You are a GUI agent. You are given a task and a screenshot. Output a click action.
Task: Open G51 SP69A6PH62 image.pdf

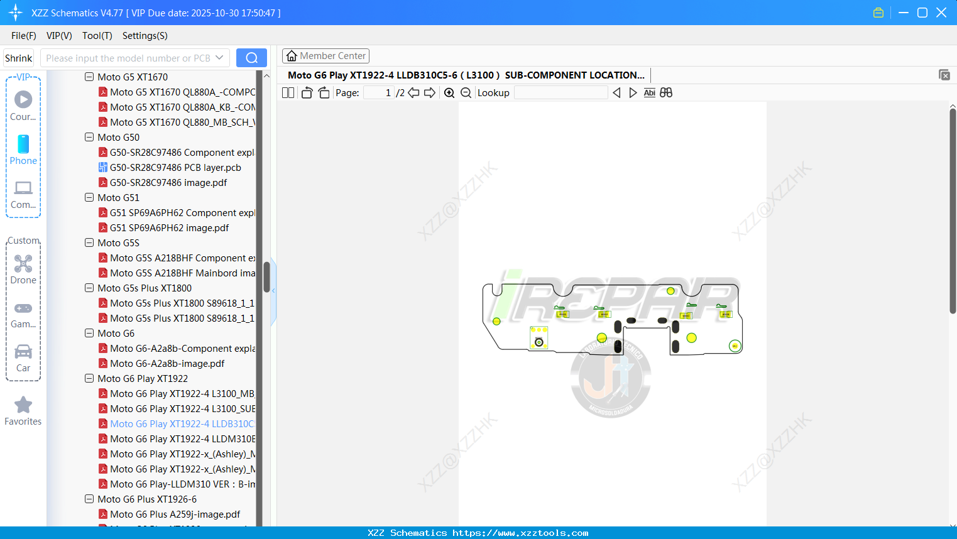click(169, 228)
